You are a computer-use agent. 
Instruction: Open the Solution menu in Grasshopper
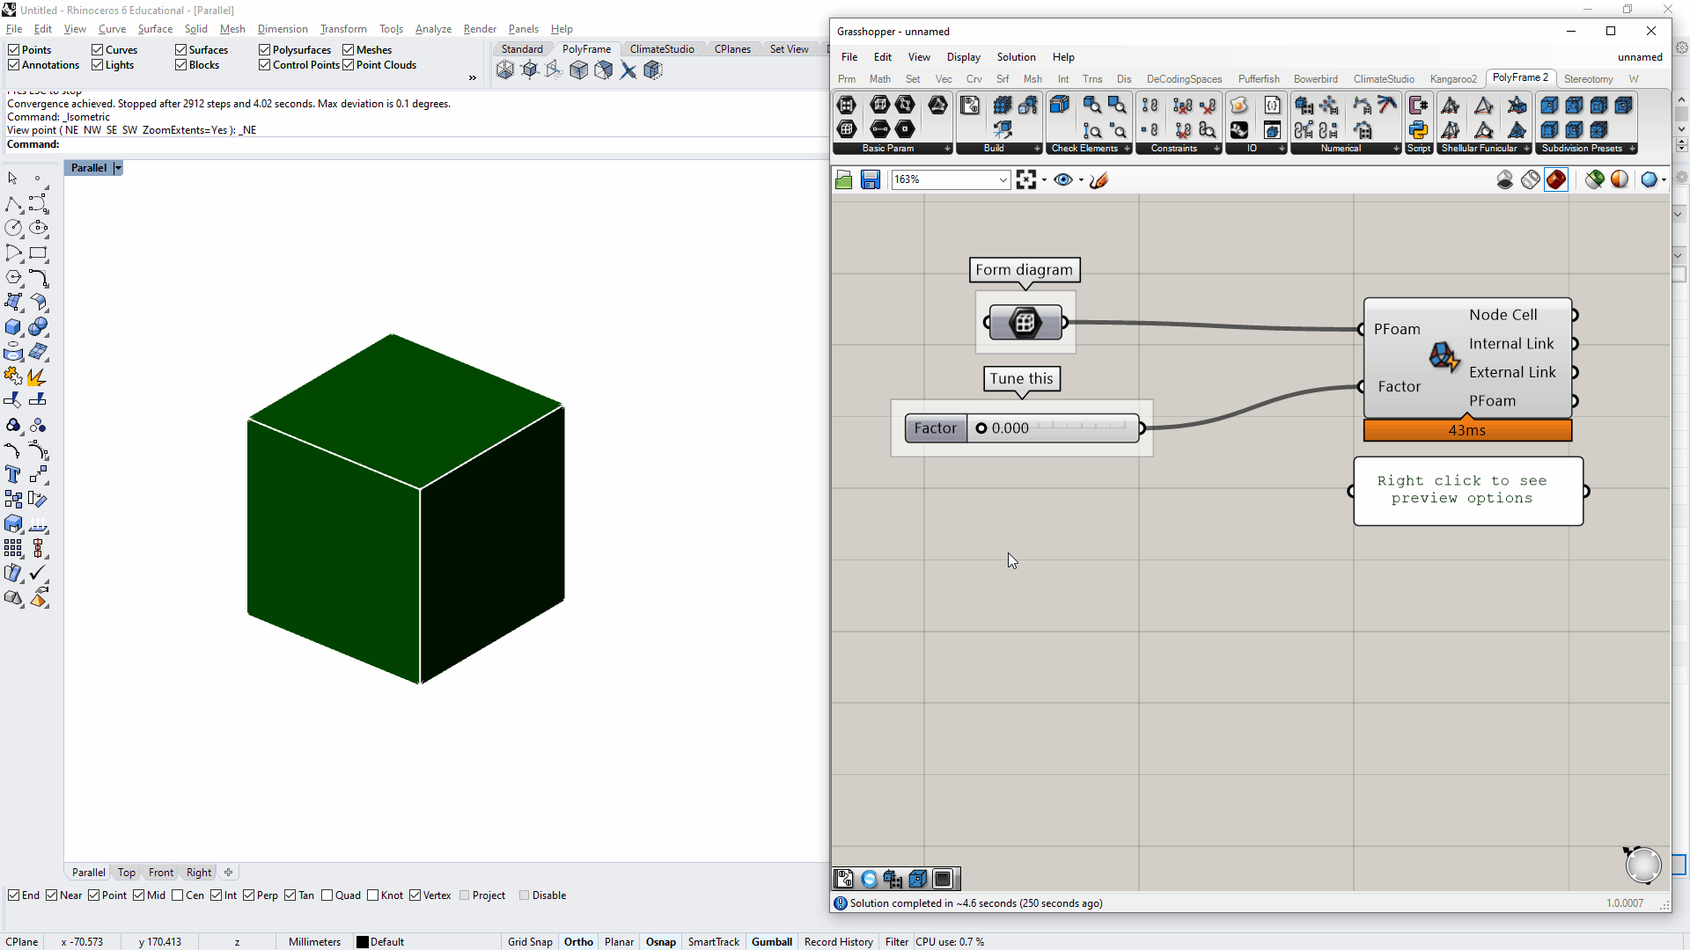coord(1016,56)
